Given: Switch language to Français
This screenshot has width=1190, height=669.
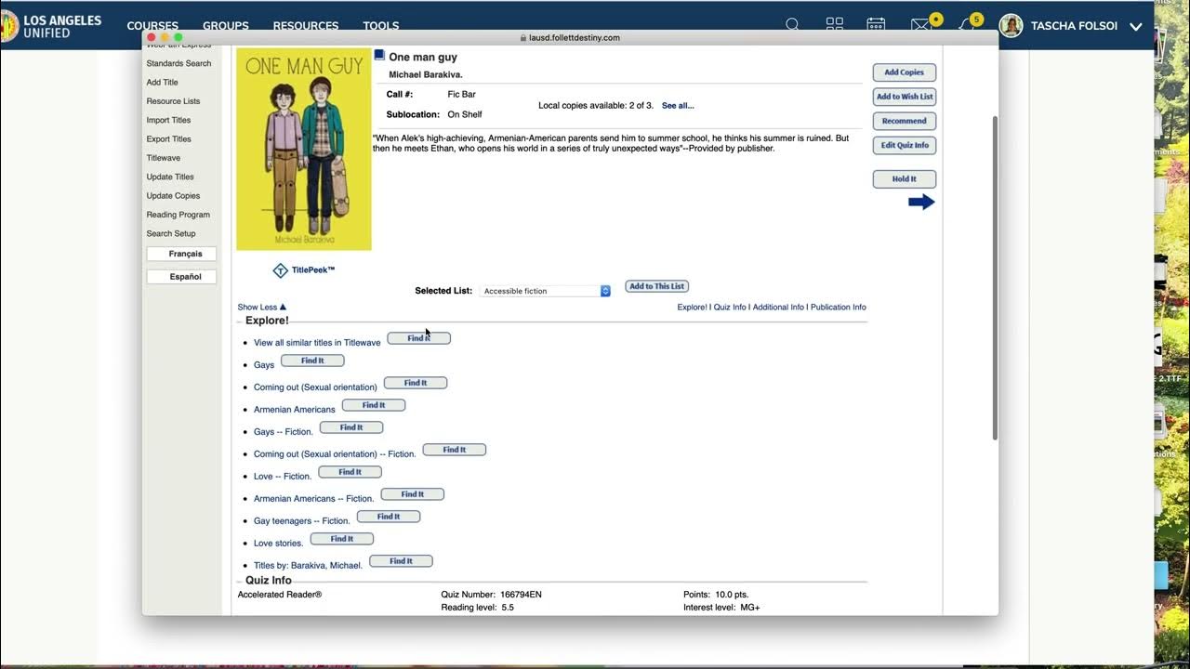Looking at the screenshot, I should [x=181, y=254].
